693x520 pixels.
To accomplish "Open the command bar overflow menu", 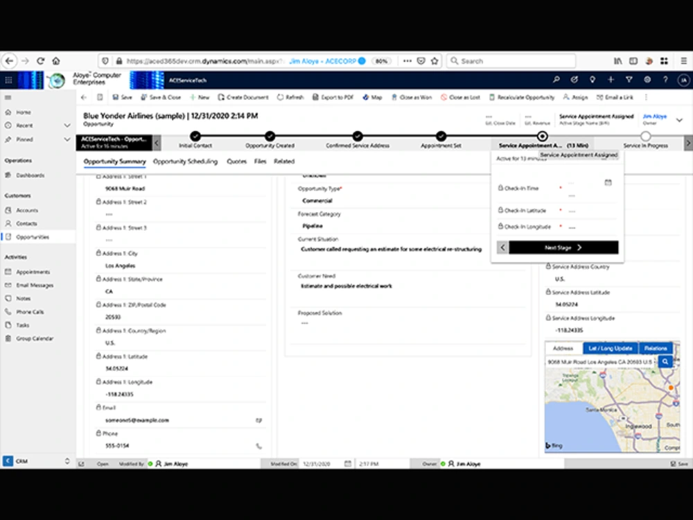I will click(646, 97).
